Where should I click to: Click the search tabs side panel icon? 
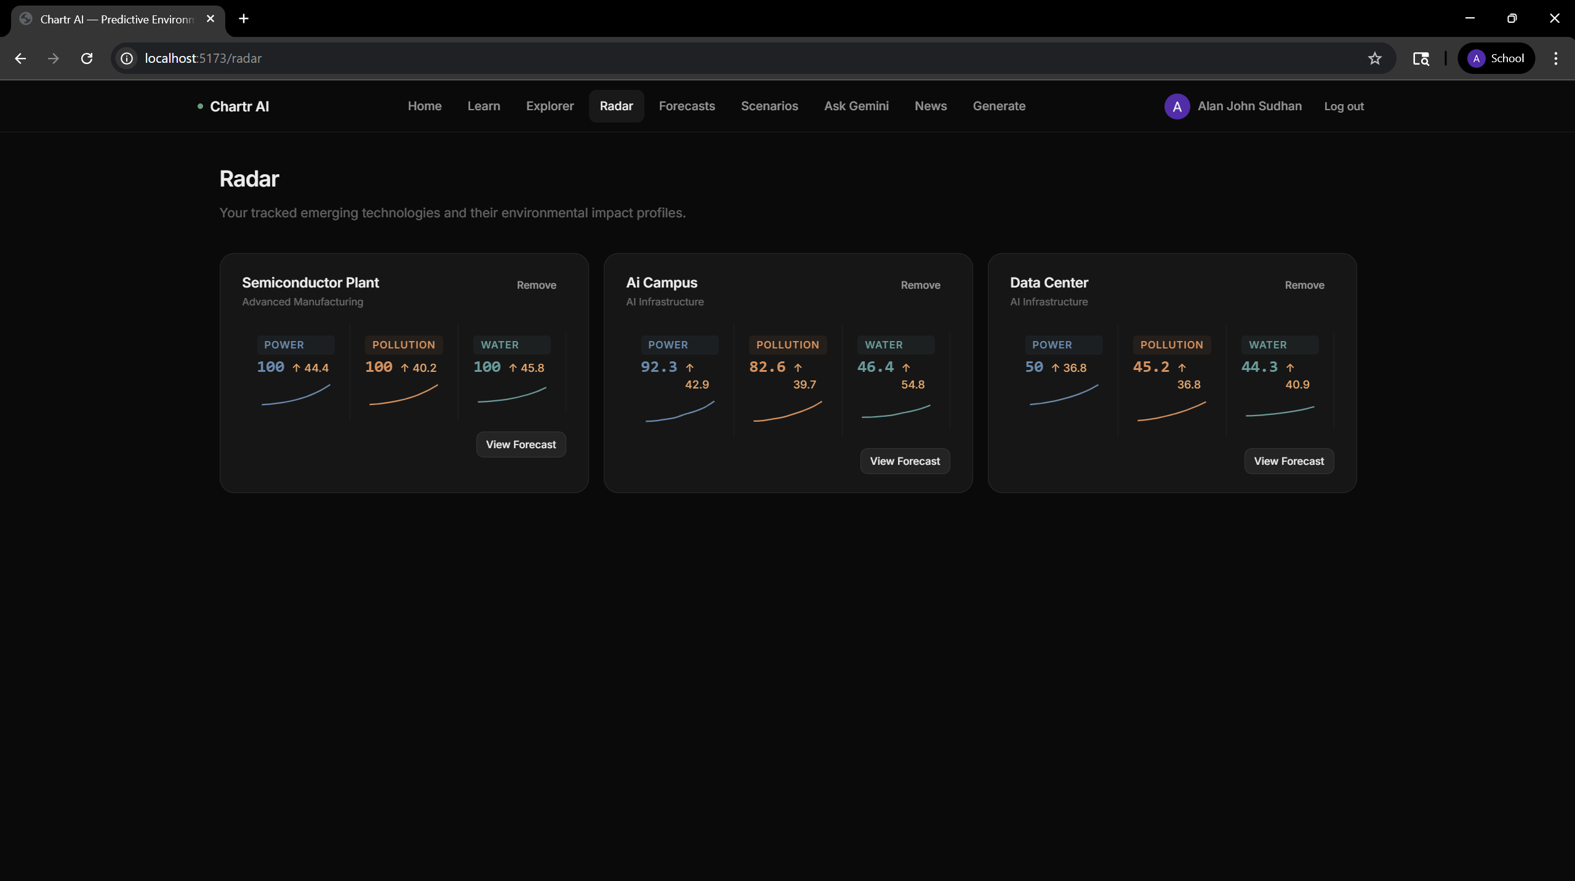1421,58
